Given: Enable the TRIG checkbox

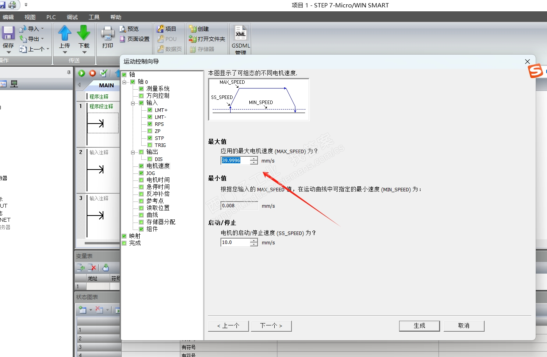Looking at the screenshot, I should pyautogui.click(x=150, y=145).
